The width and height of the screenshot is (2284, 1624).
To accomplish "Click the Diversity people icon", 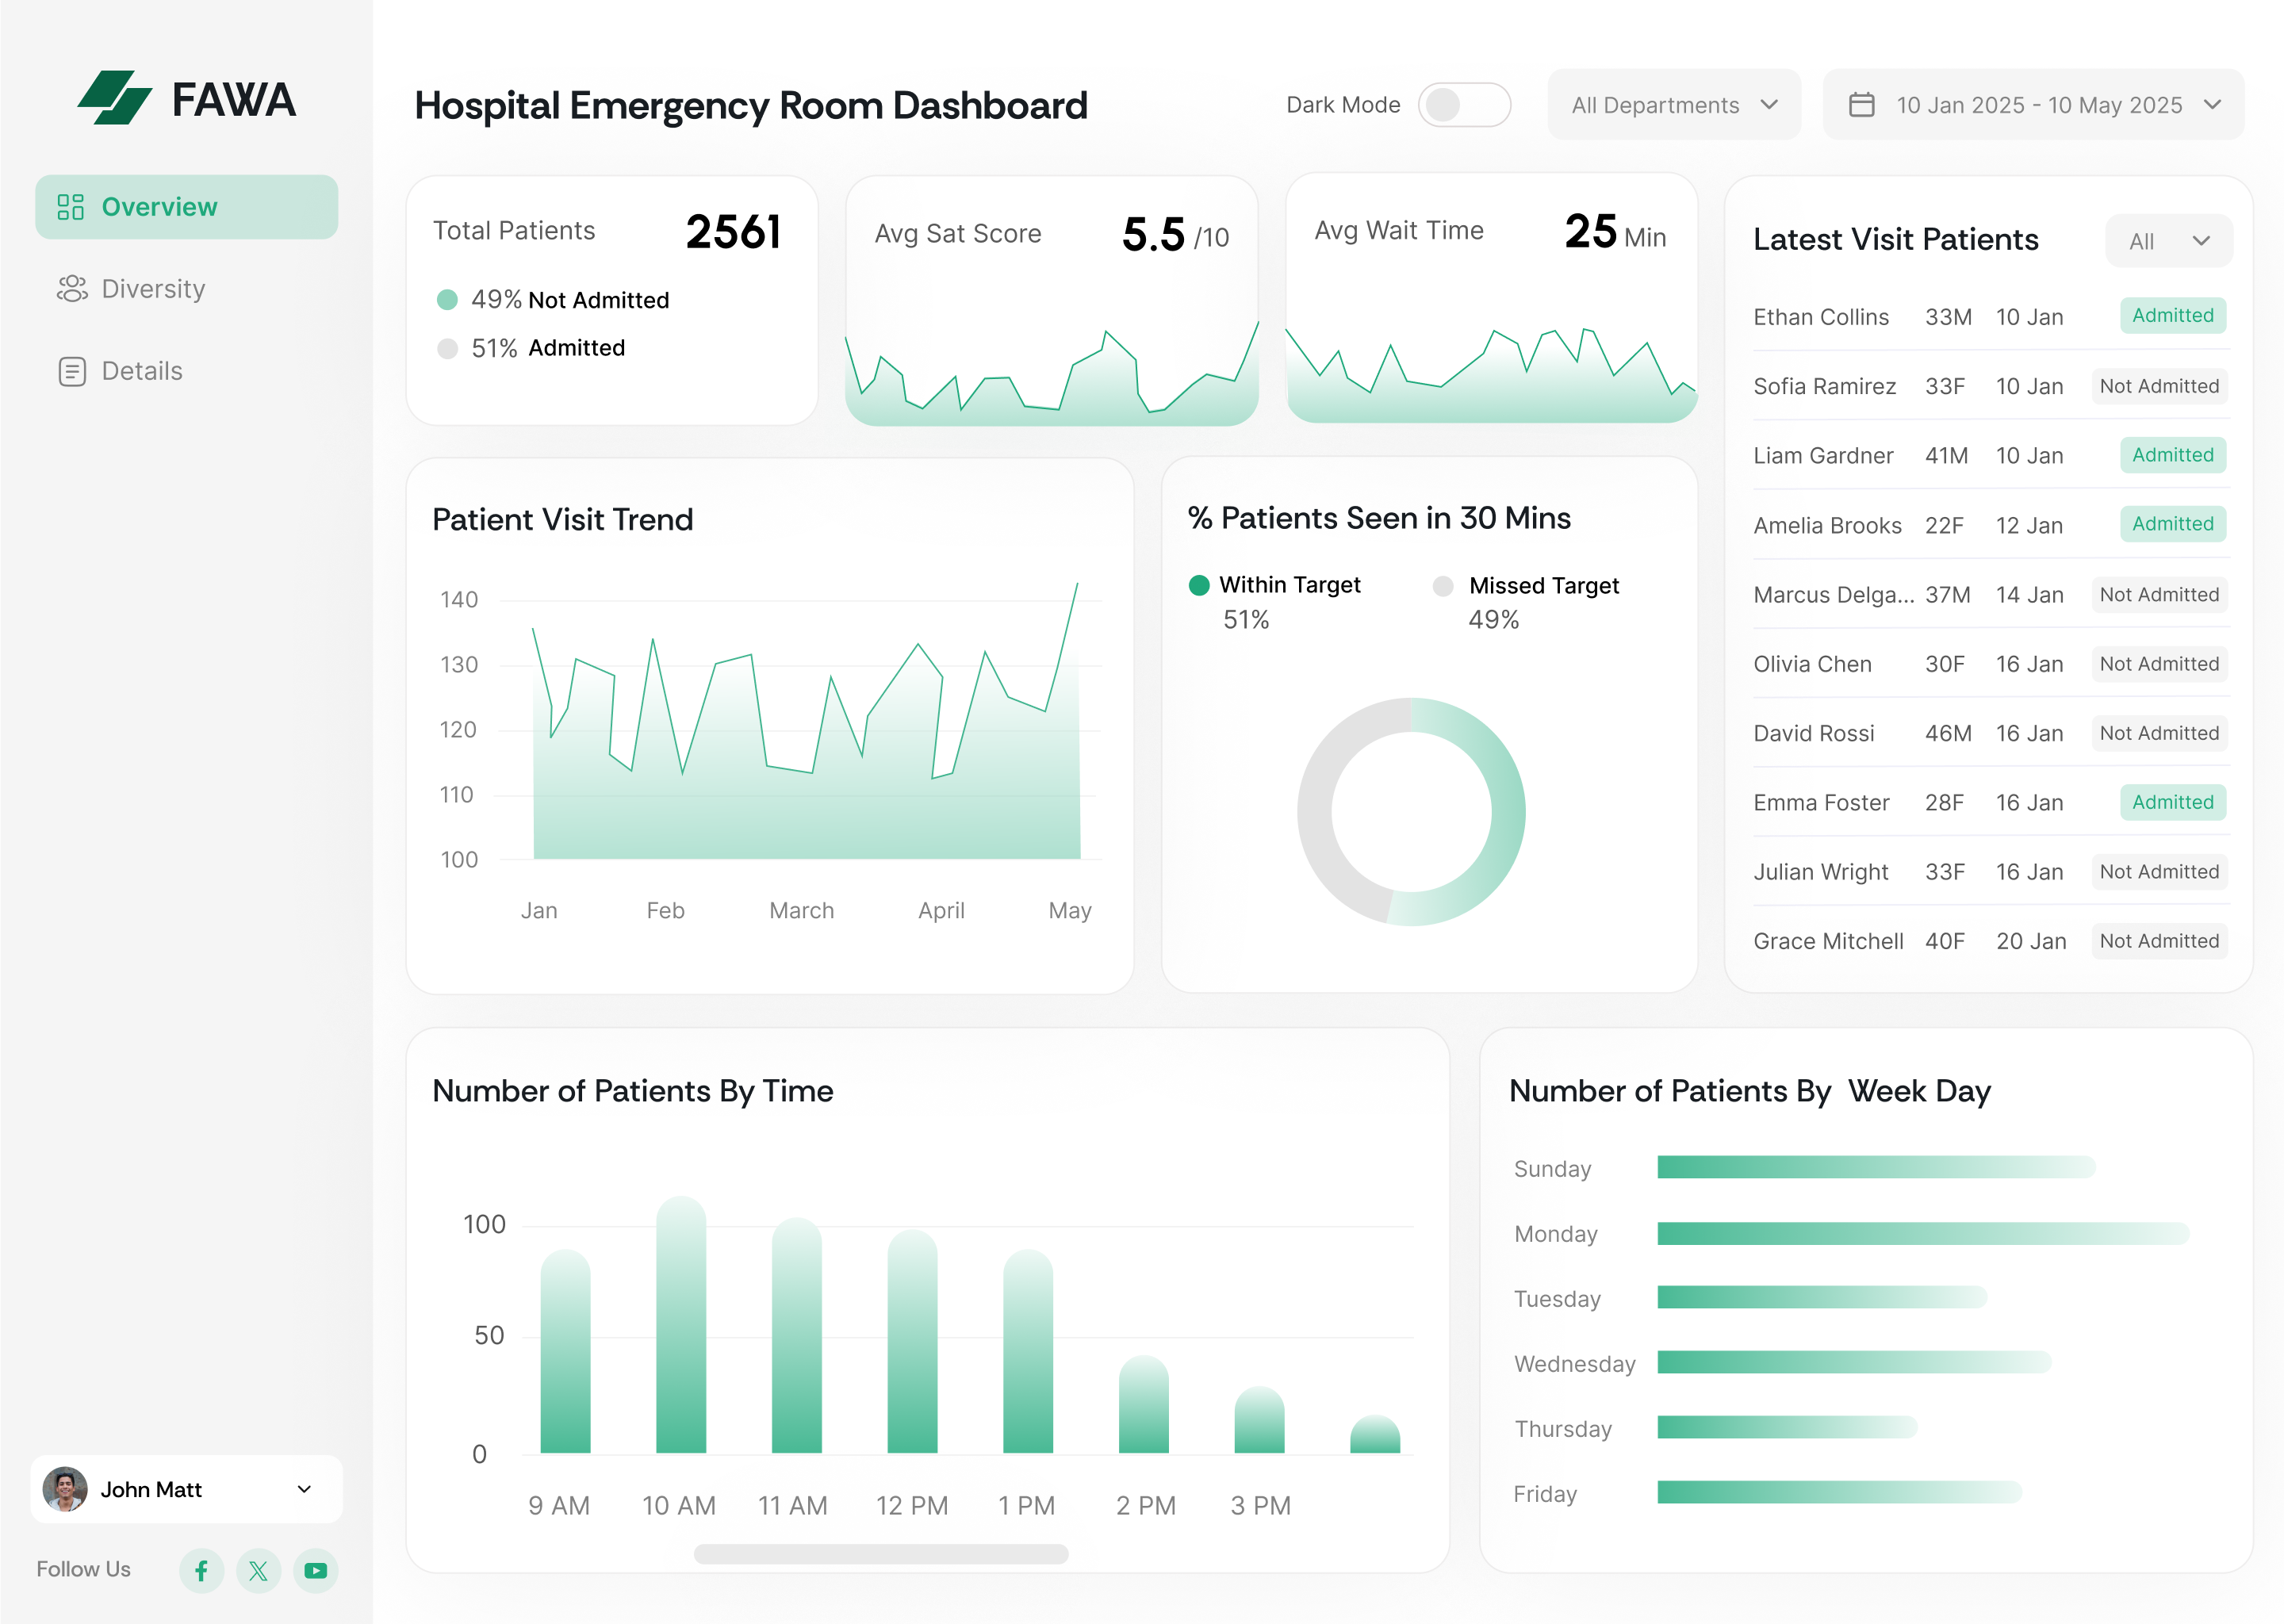I will (x=72, y=289).
